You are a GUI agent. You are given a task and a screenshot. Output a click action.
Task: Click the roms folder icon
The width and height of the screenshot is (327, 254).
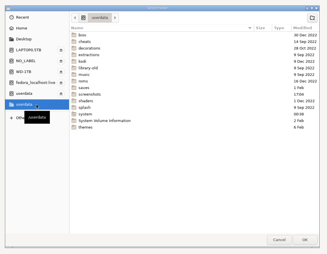pos(74,81)
